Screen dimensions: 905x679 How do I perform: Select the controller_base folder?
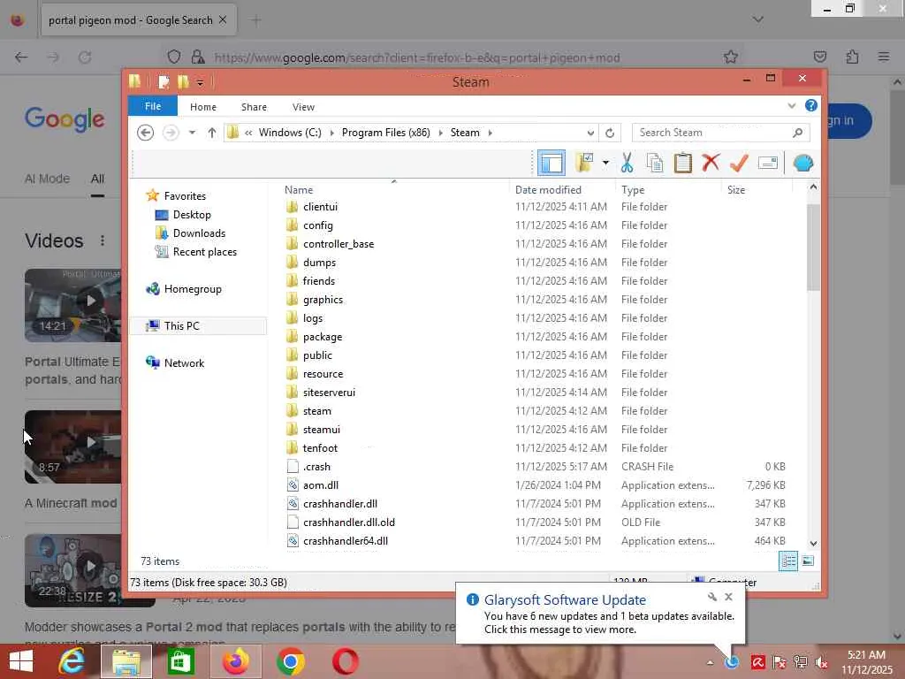(338, 244)
